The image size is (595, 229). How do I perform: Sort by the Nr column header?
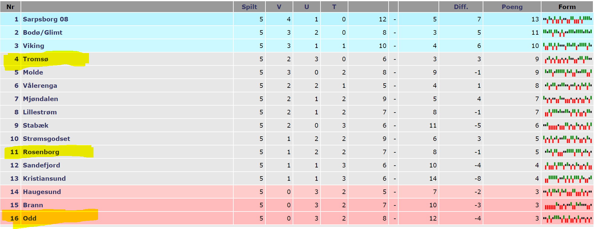pos(10,7)
